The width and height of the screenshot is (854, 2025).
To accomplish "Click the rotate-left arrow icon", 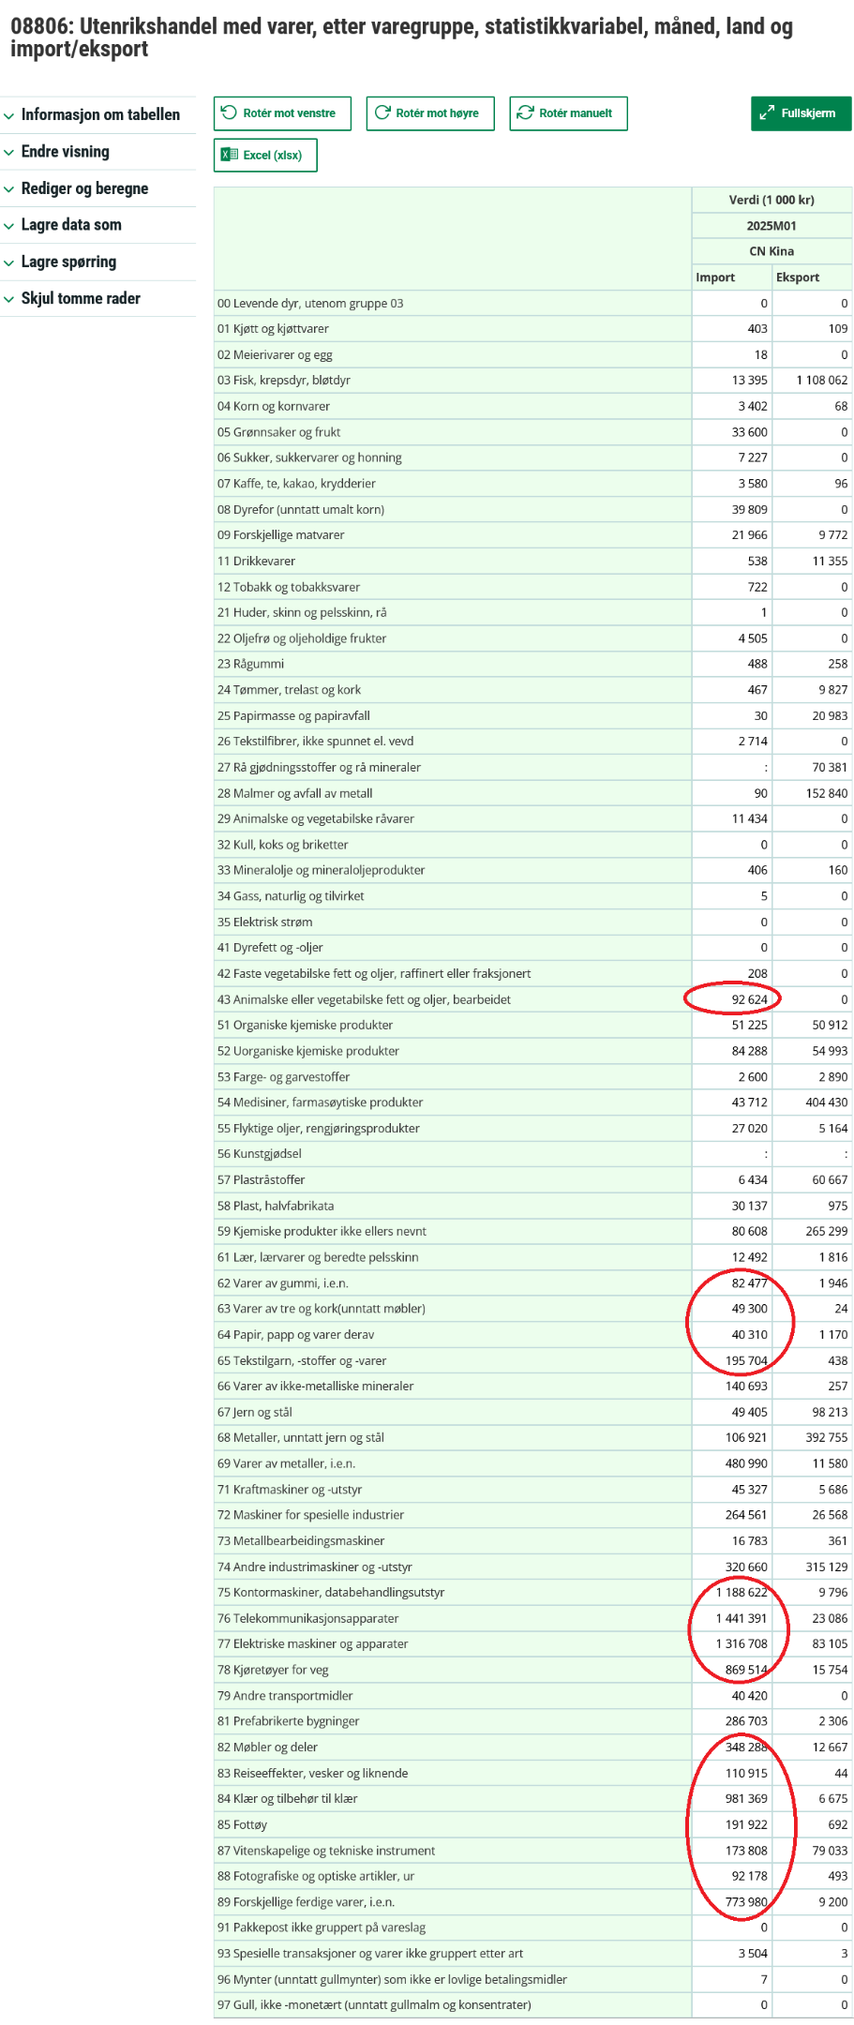I will tap(229, 112).
